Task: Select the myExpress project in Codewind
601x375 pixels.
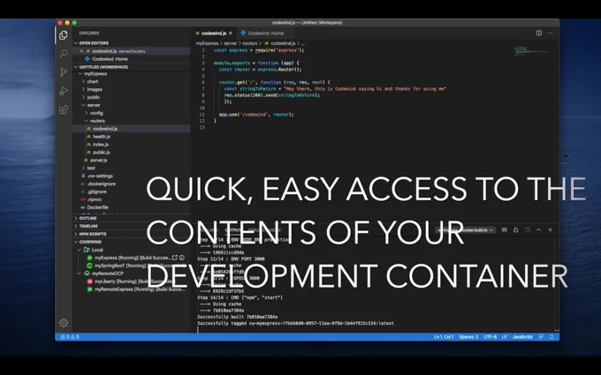Action: (x=132, y=258)
